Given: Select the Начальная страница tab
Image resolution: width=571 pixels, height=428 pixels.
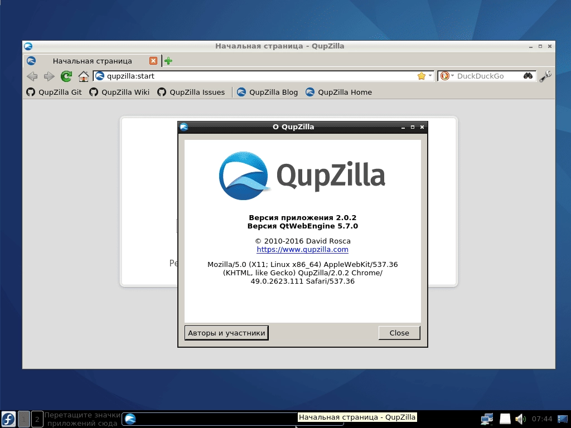Looking at the screenshot, I should [92, 61].
